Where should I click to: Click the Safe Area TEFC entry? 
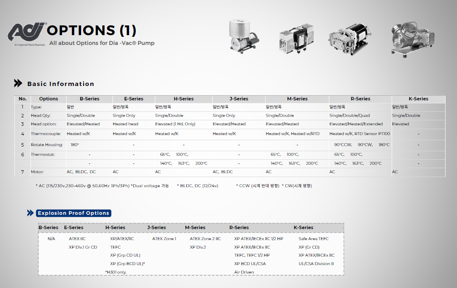pyautogui.click(x=313, y=239)
